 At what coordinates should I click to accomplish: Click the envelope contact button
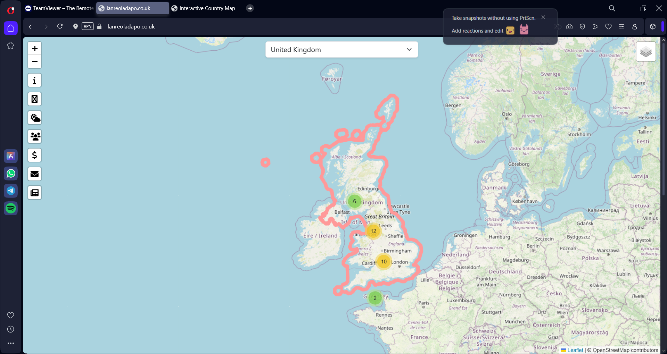click(34, 174)
